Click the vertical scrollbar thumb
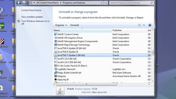The height and width of the screenshot is (99, 176). (x=152, y=53)
